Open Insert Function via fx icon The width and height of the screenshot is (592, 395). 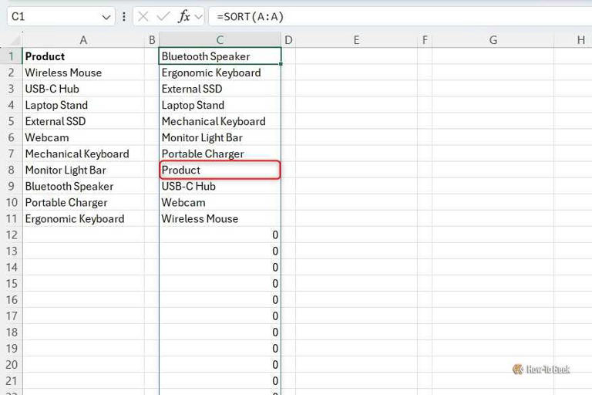click(x=184, y=17)
